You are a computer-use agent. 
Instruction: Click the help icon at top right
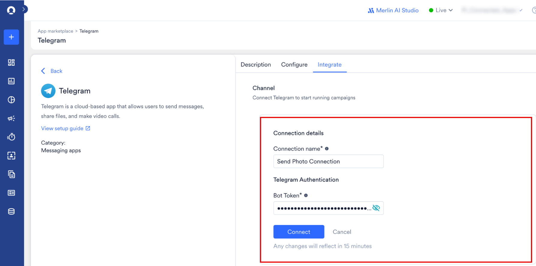click(534, 10)
